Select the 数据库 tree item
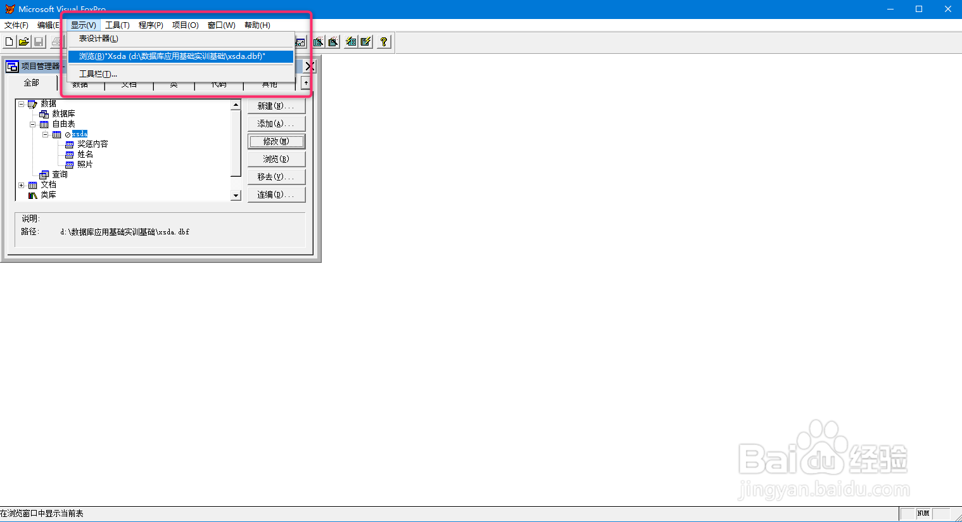This screenshot has height=522, width=962. pos(63,114)
